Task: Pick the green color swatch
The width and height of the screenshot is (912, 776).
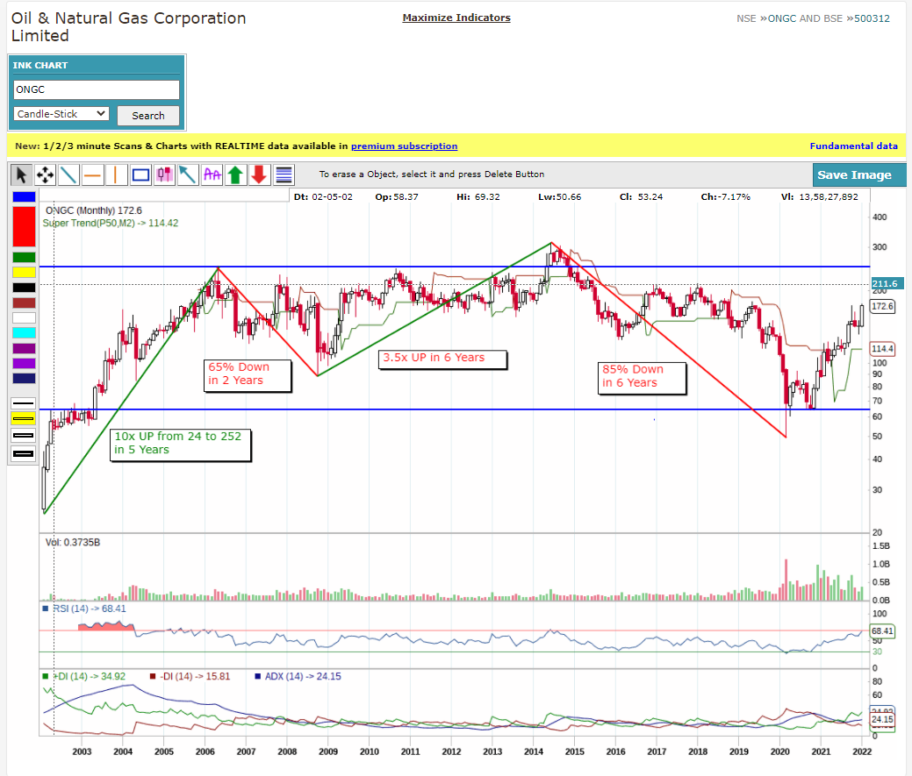Action: click(24, 257)
